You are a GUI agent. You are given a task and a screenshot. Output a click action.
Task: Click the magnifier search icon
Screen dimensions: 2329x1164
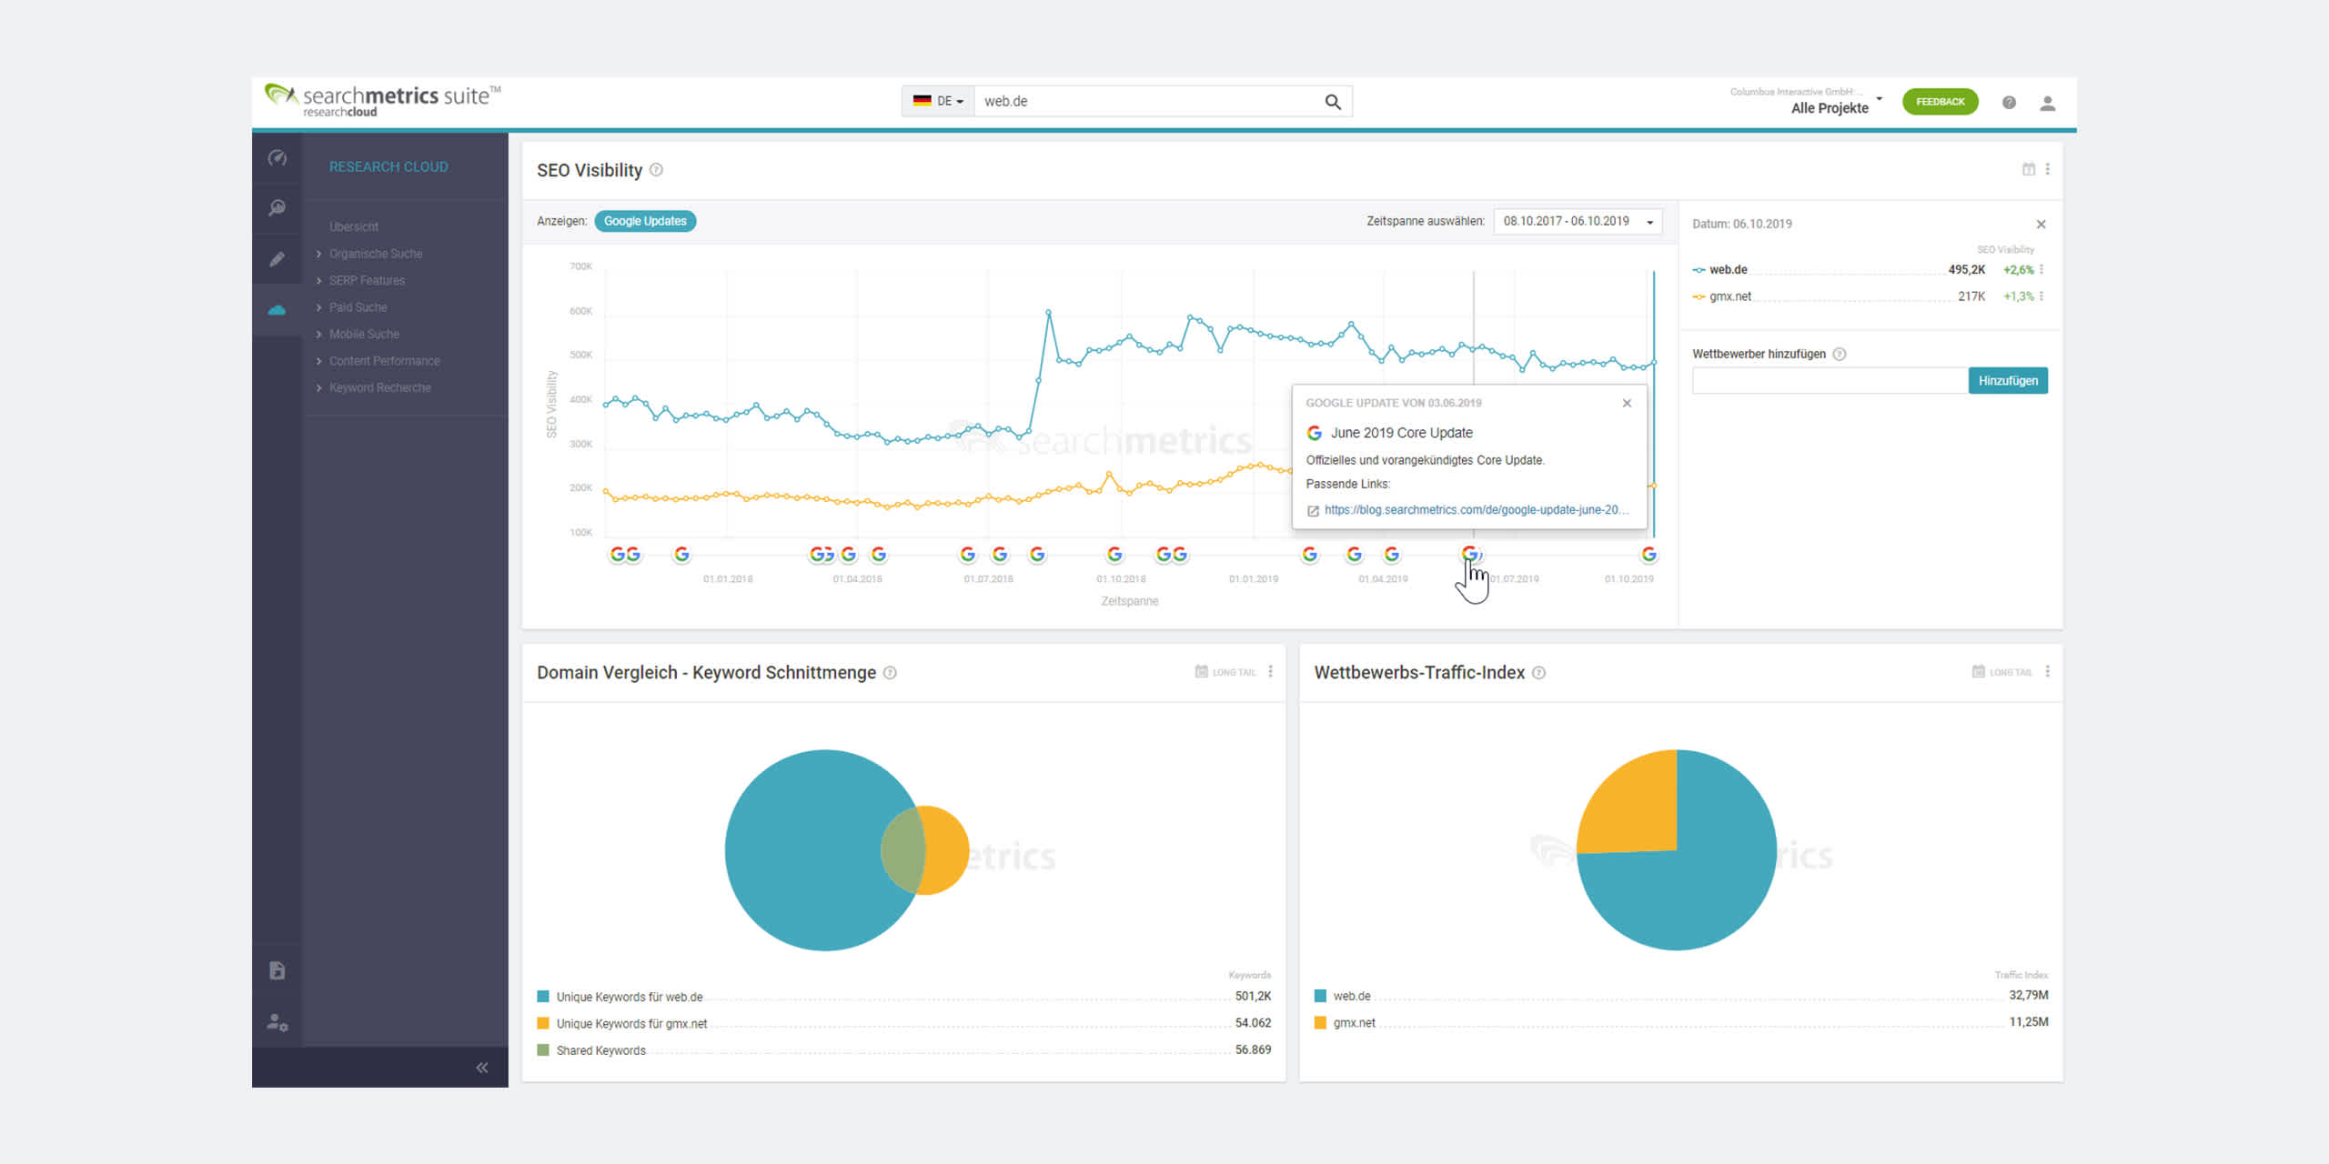tap(1333, 102)
